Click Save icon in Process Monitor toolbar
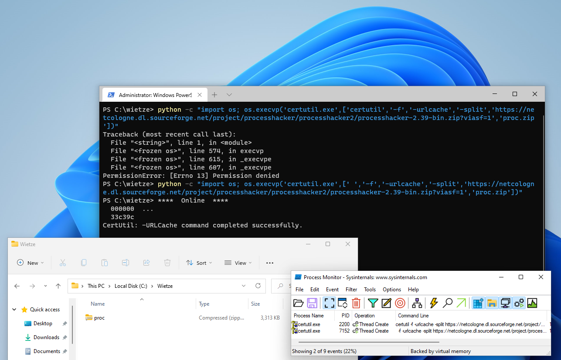Viewport: 561px width, 360px height. (312, 303)
